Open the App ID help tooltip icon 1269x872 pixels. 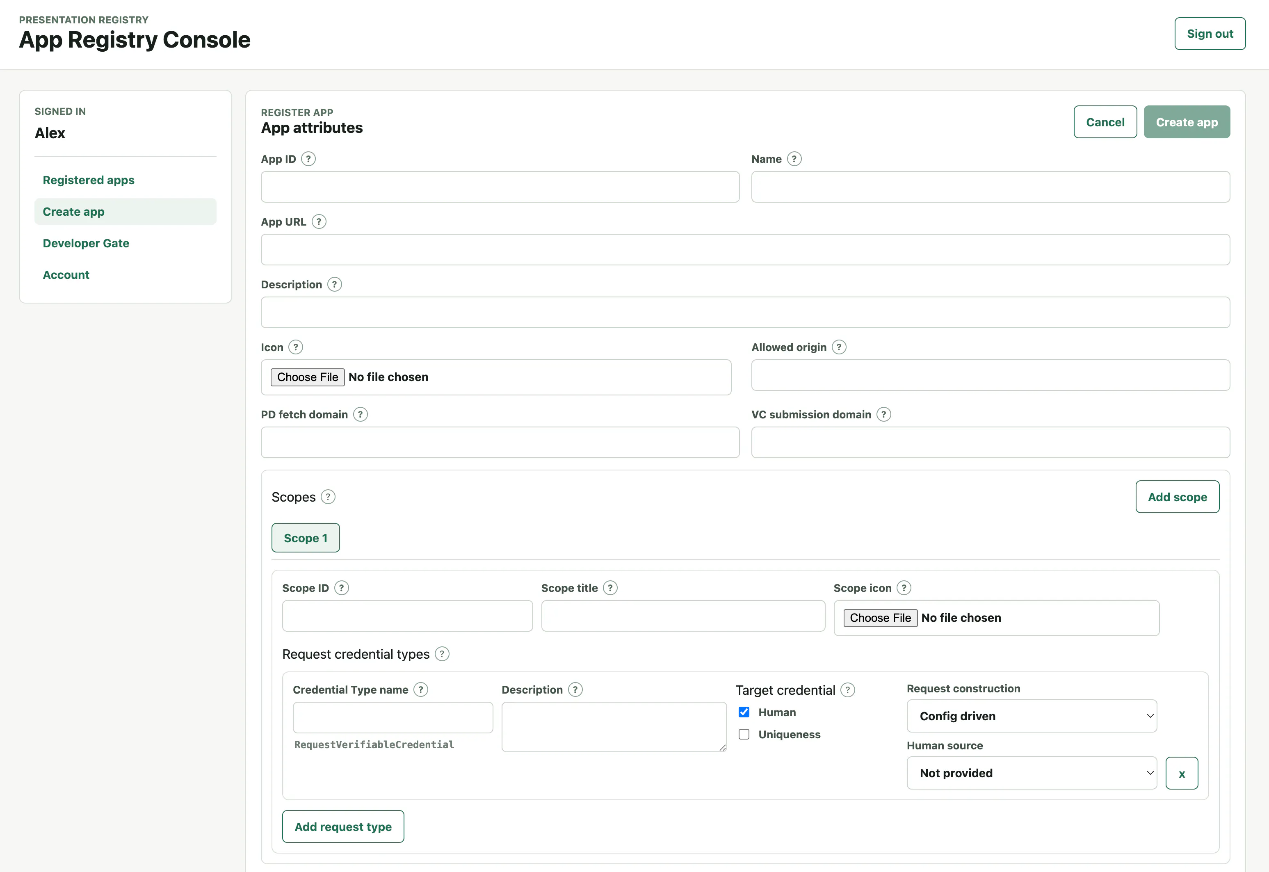tap(308, 159)
